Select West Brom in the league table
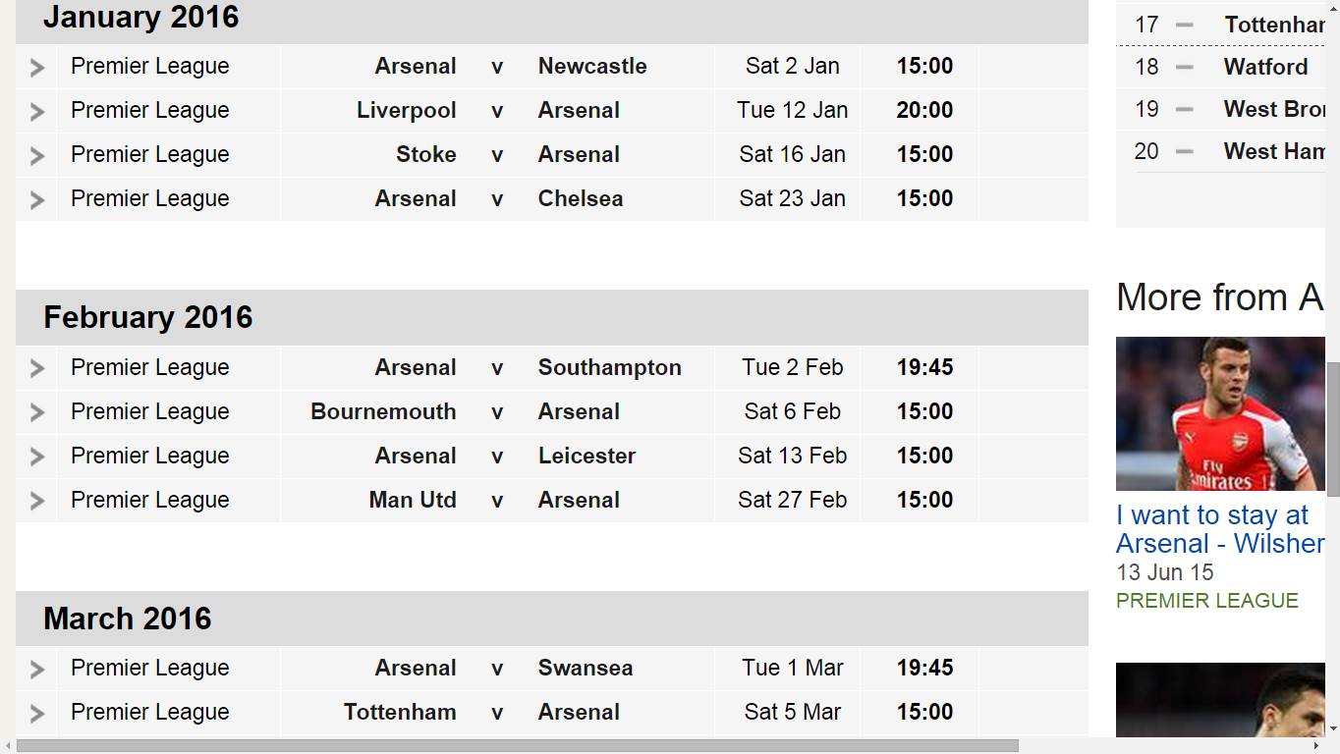The image size is (1340, 754). point(1274,109)
